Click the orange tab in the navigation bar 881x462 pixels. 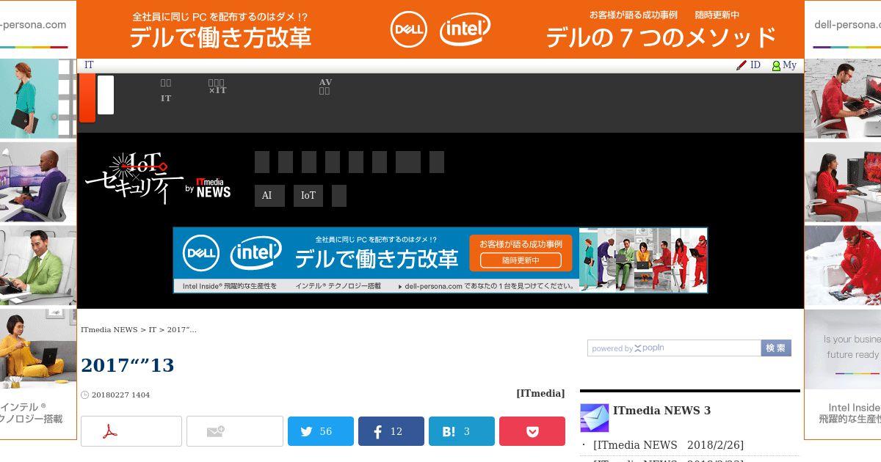click(x=87, y=98)
